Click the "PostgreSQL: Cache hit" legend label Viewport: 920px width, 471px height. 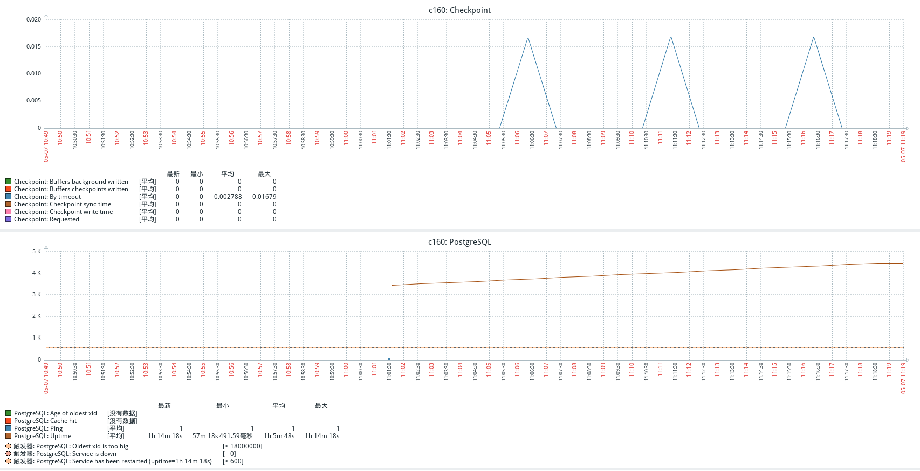45,421
